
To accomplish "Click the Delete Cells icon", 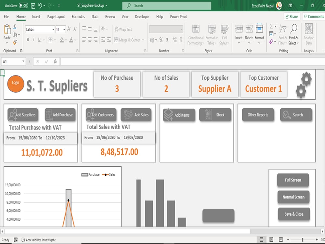I will pos(249,29).
